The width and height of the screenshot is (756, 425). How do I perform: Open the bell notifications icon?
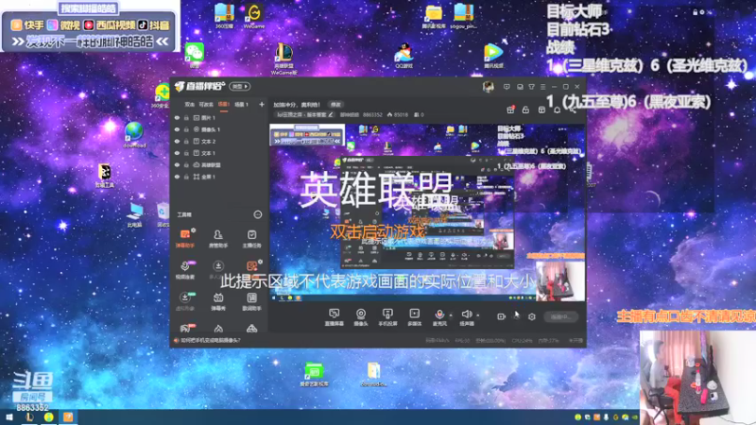[x=557, y=110]
